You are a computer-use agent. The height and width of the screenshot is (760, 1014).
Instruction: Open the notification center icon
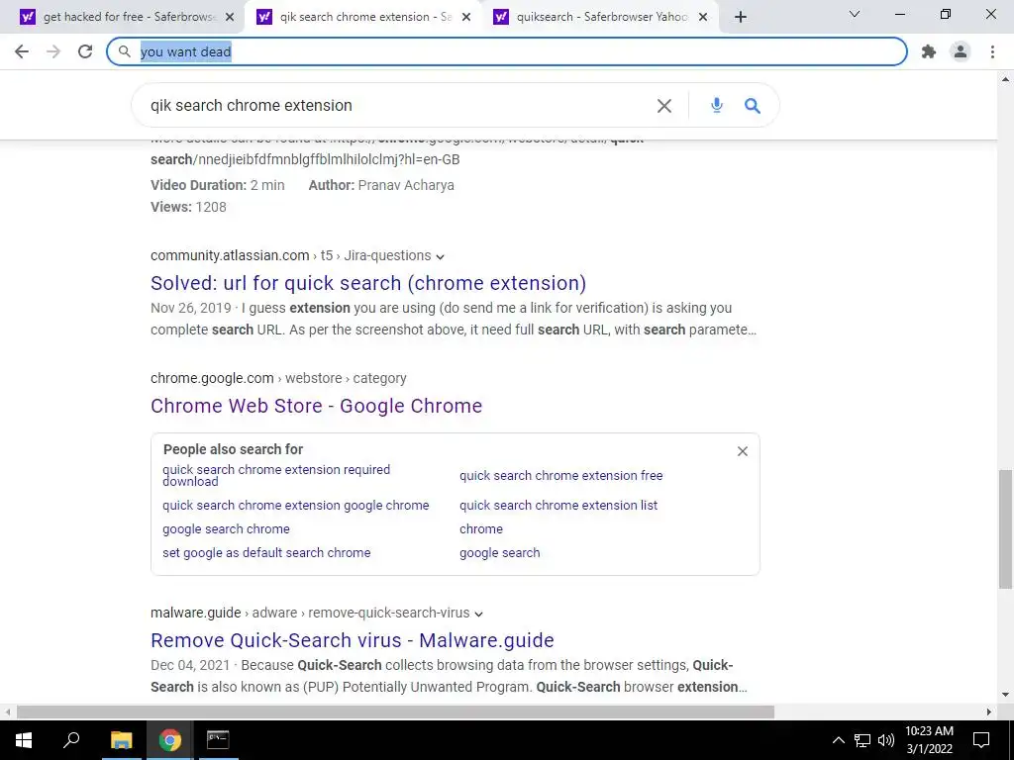(x=981, y=740)
